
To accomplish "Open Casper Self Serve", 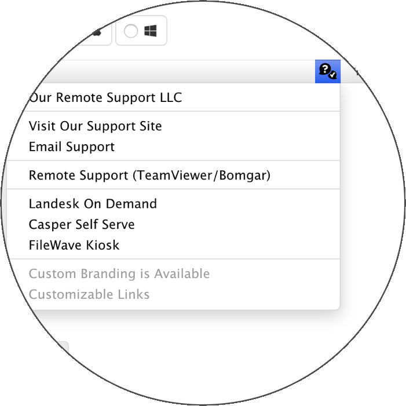I will point(82,225).
